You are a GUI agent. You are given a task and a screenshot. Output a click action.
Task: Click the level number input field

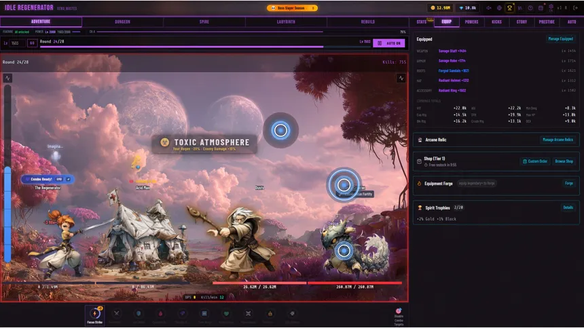point(17,43)
